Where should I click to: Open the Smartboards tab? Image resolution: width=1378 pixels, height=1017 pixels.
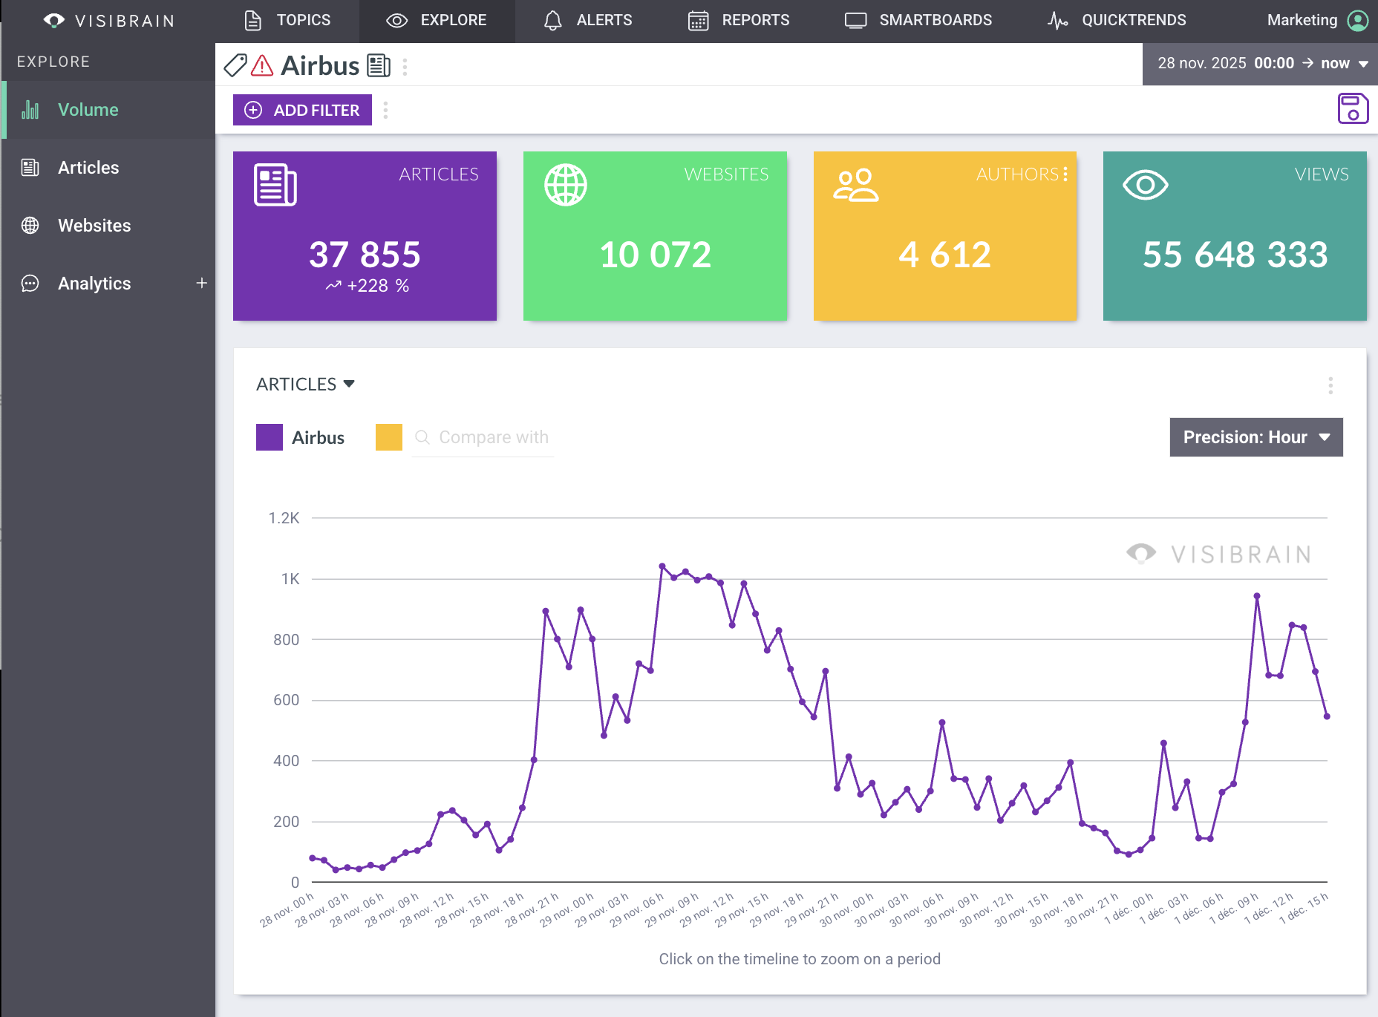tap(918, 20)
